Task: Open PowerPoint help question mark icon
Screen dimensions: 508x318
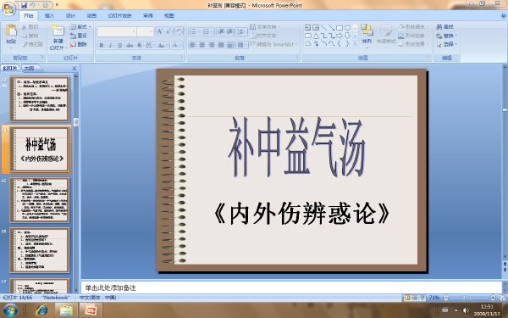Action: (x=503, y=15)
